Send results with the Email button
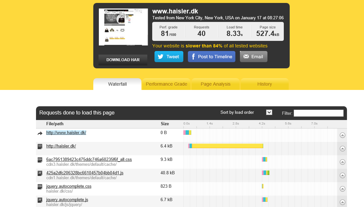This screenshot has width=364, height=207. [x=253, y=57]
